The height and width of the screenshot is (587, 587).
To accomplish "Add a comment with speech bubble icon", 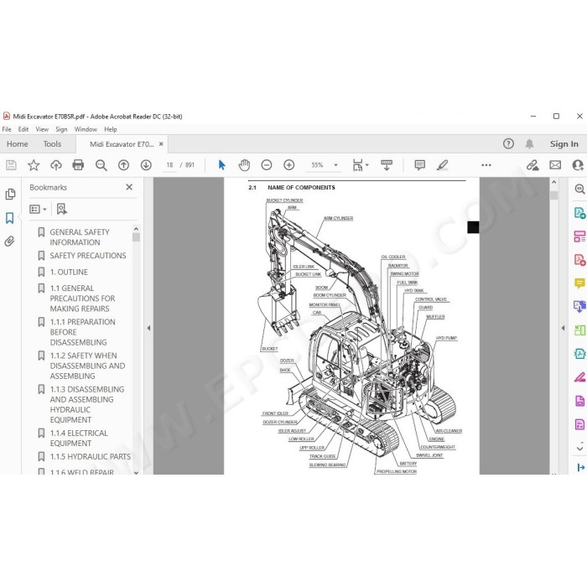I will [x=419, y=165].
